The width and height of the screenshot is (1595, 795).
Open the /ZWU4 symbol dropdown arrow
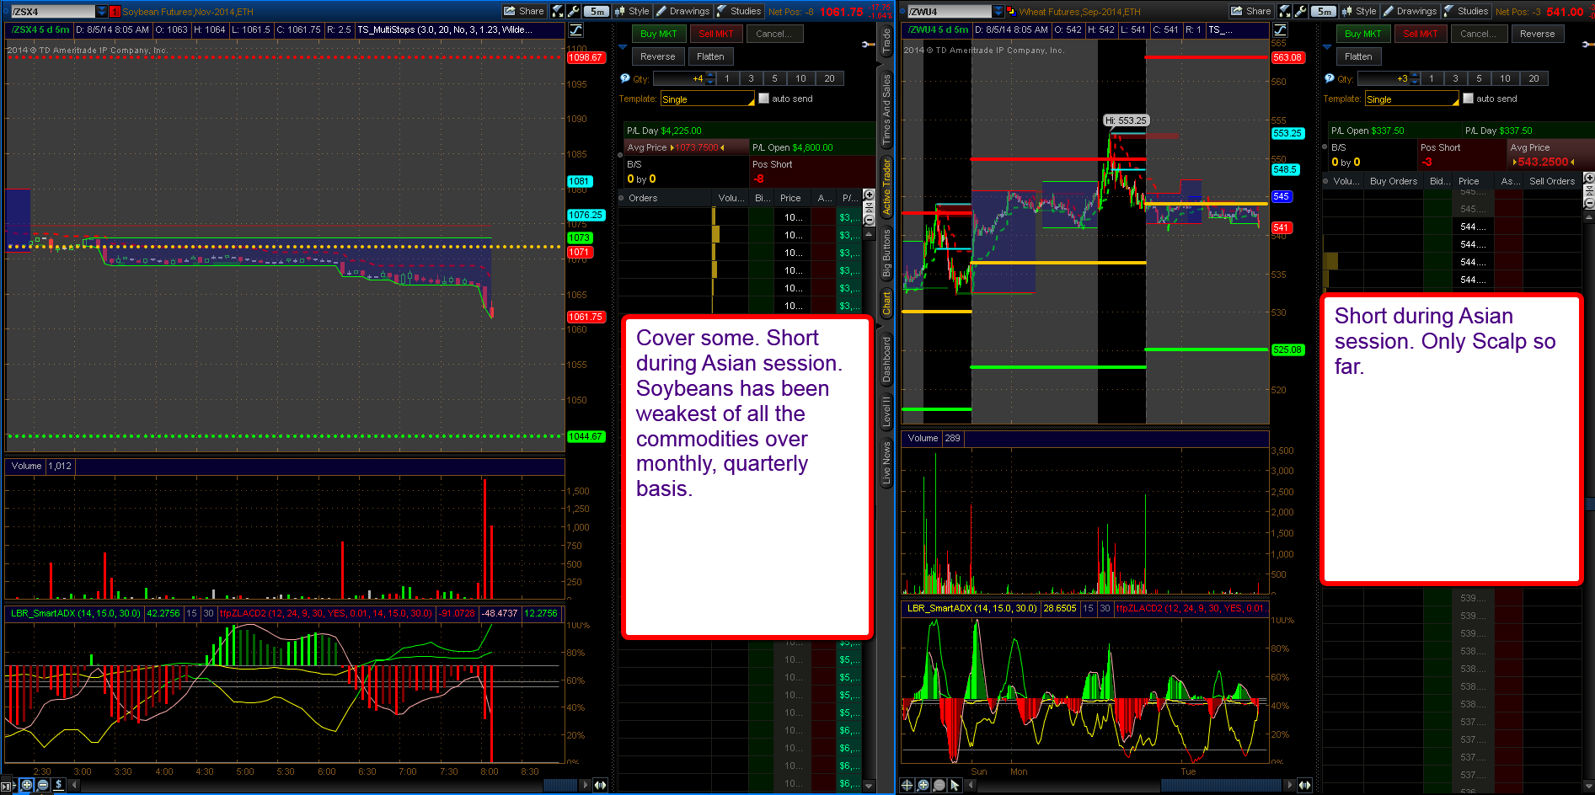point(998,12)
